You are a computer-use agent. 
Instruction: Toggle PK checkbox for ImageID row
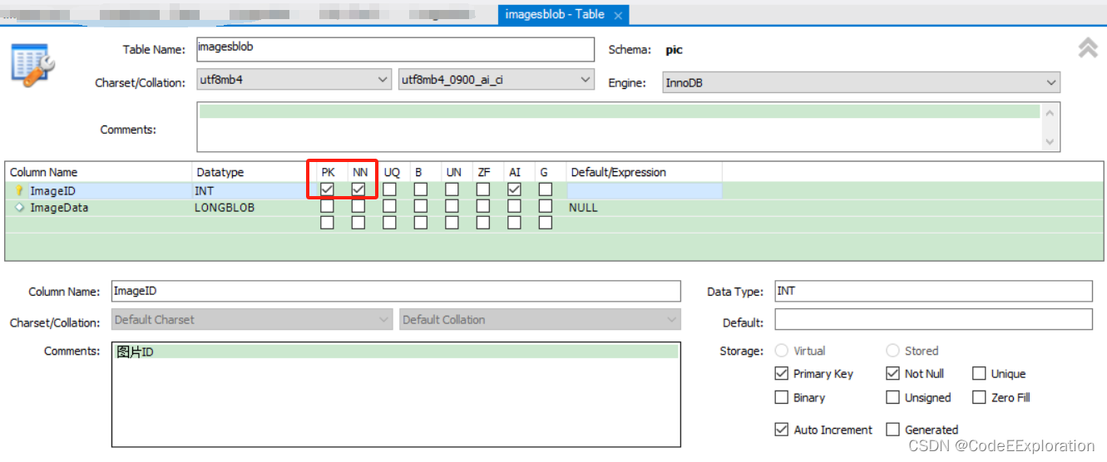[327, 190]
